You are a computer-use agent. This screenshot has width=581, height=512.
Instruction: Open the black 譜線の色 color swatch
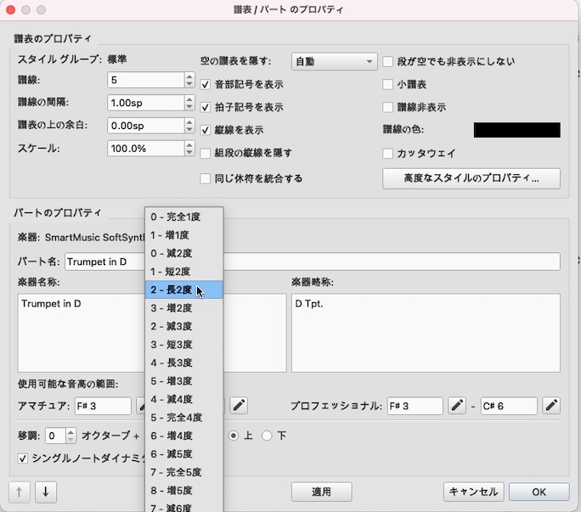[x=516, y=130]
